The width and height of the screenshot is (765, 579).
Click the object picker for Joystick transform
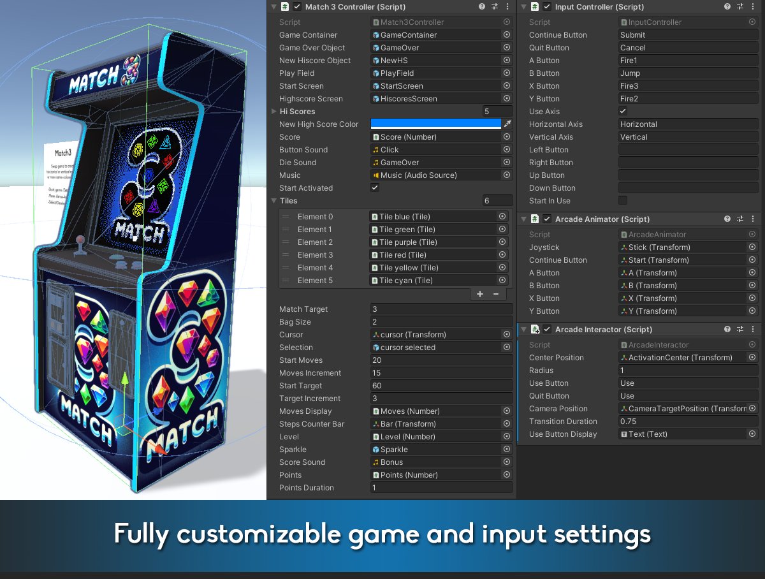tap(752, 247)
